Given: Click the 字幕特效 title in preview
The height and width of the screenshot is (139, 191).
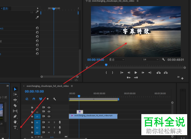Looking at the screenshot, I should 136,31.
